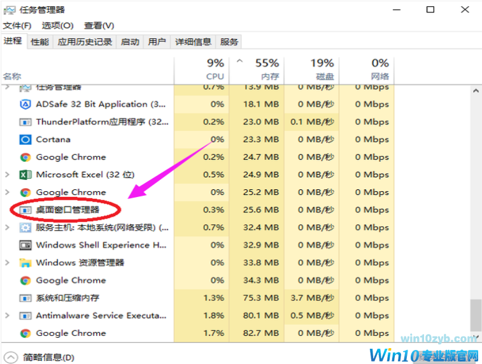Switch to the 用户 tab

(x=157, y=41)
